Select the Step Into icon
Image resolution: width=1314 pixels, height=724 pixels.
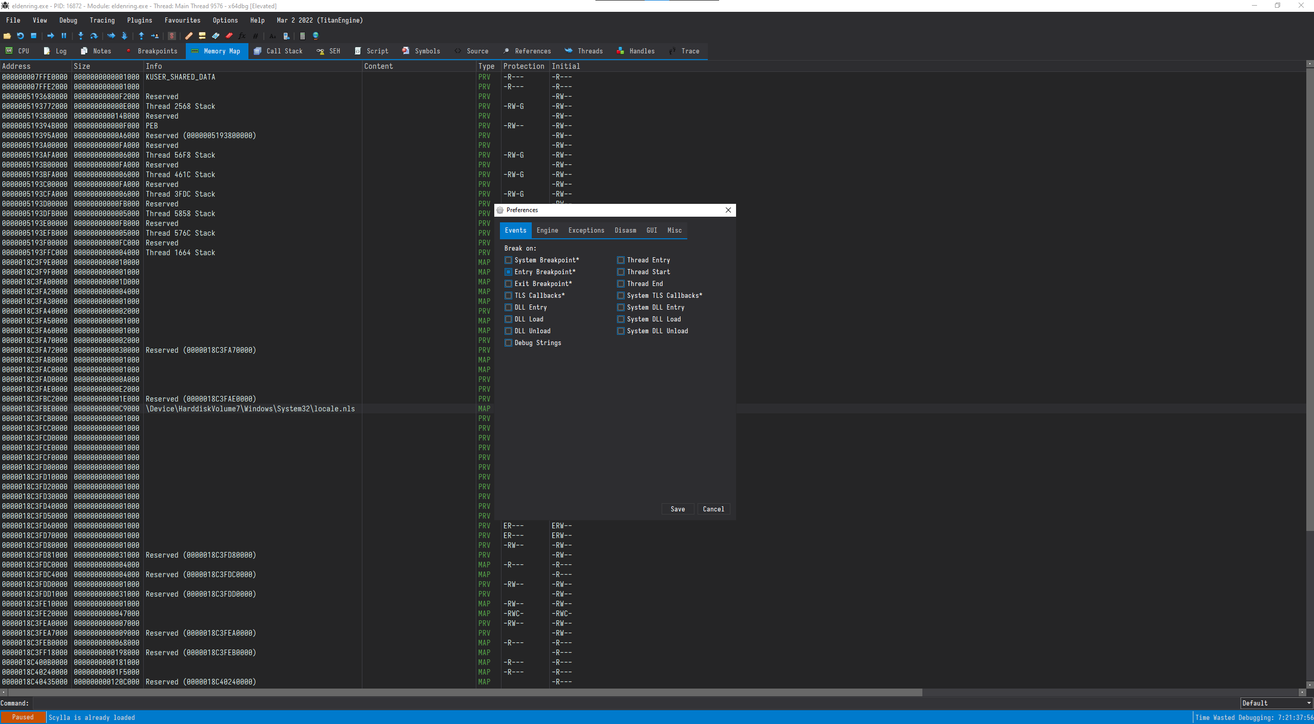(81, 36)
